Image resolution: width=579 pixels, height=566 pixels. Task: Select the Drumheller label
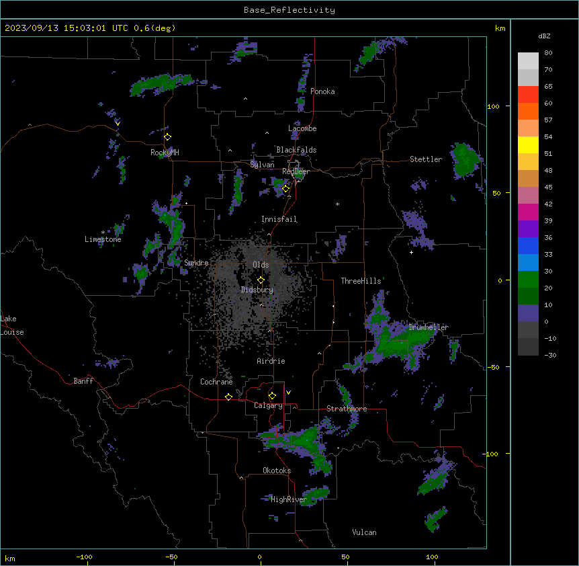[429, 327]
